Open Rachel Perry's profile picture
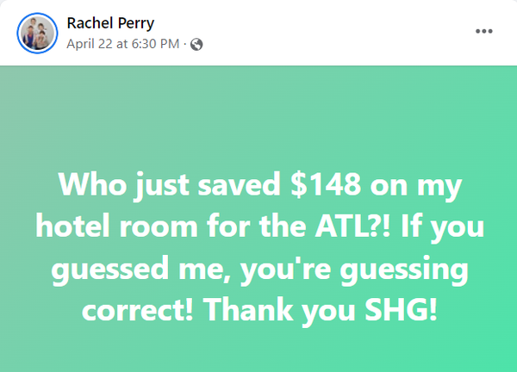 (x=37, y=33)
